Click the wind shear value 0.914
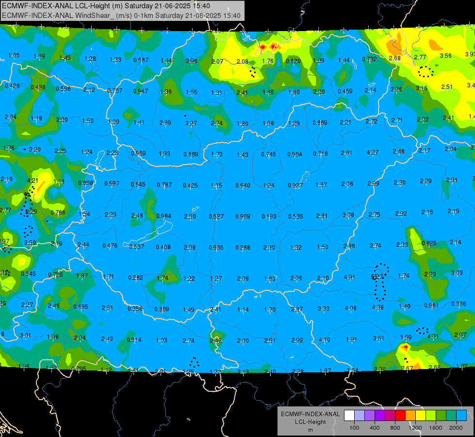This screenshot has height=437, width=475. pyautogui.click(x=134, y=340)
